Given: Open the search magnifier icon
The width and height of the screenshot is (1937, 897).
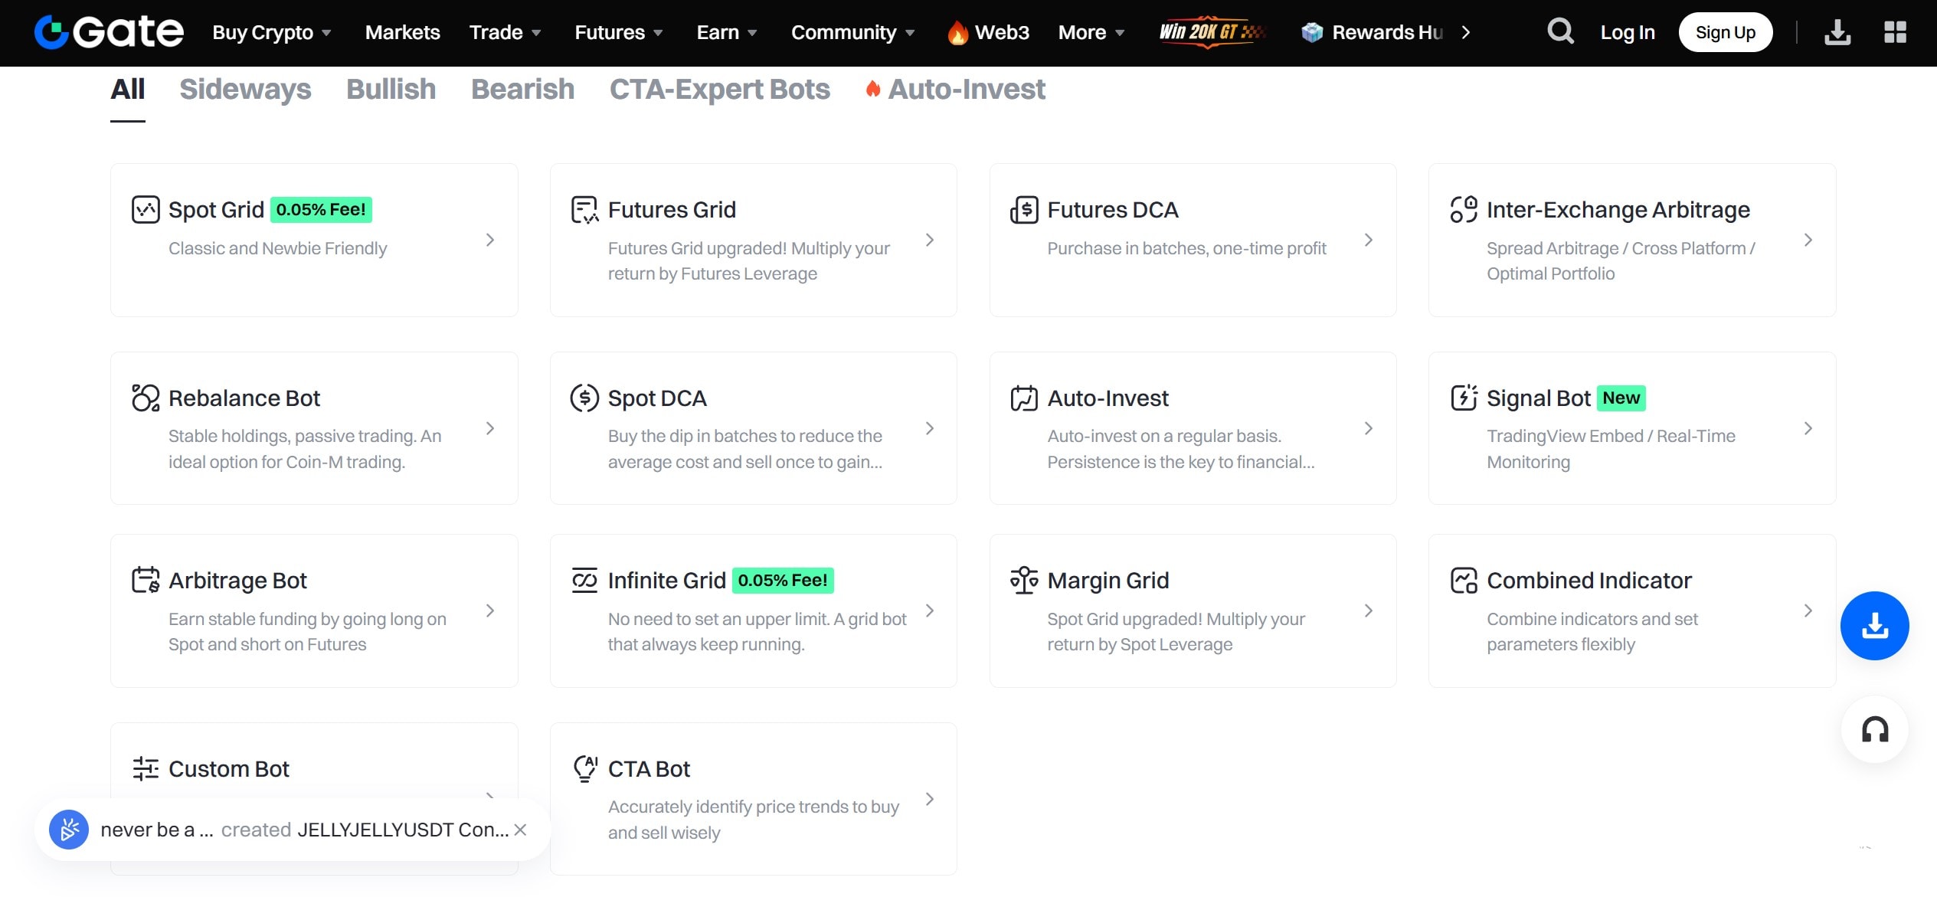Looking at the screenshot, I should (x=1559, y=31).
